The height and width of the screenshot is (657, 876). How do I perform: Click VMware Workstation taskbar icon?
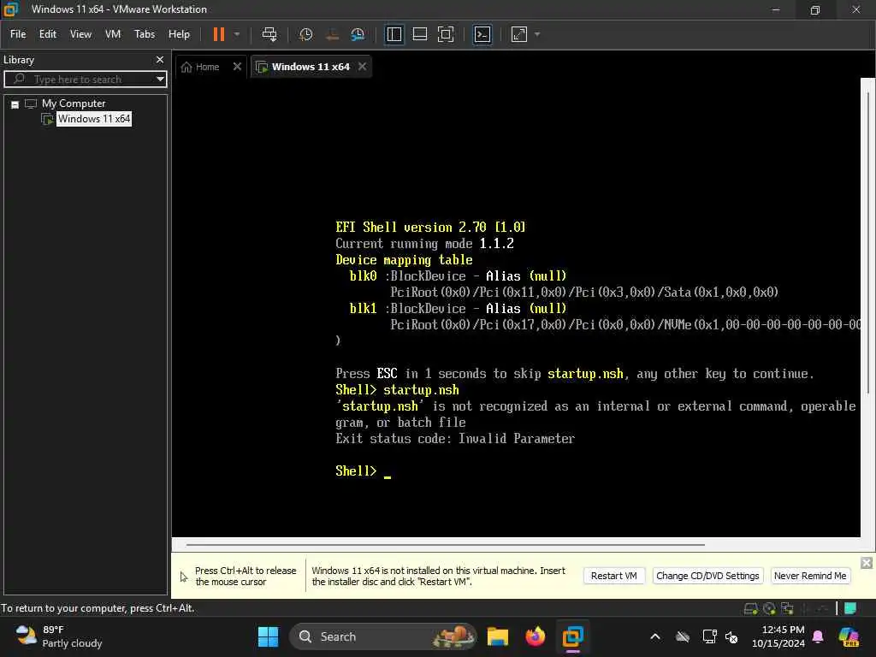tap(572, 636)
